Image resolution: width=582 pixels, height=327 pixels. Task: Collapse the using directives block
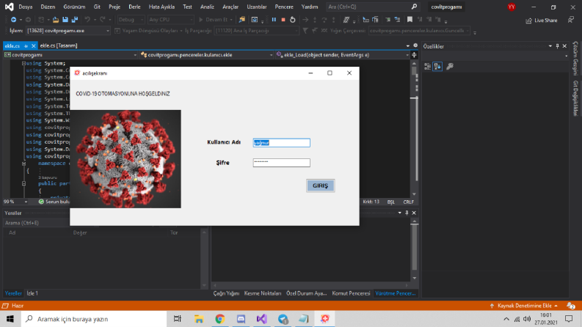pos(23,63)
